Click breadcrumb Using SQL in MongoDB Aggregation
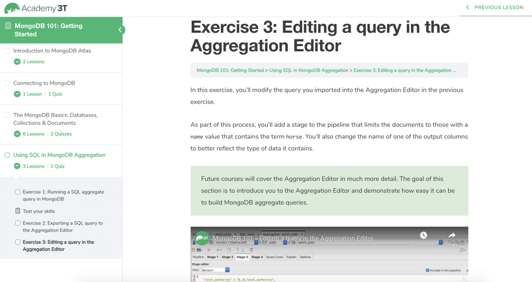The image size is (532, 282). click(309, 70)
